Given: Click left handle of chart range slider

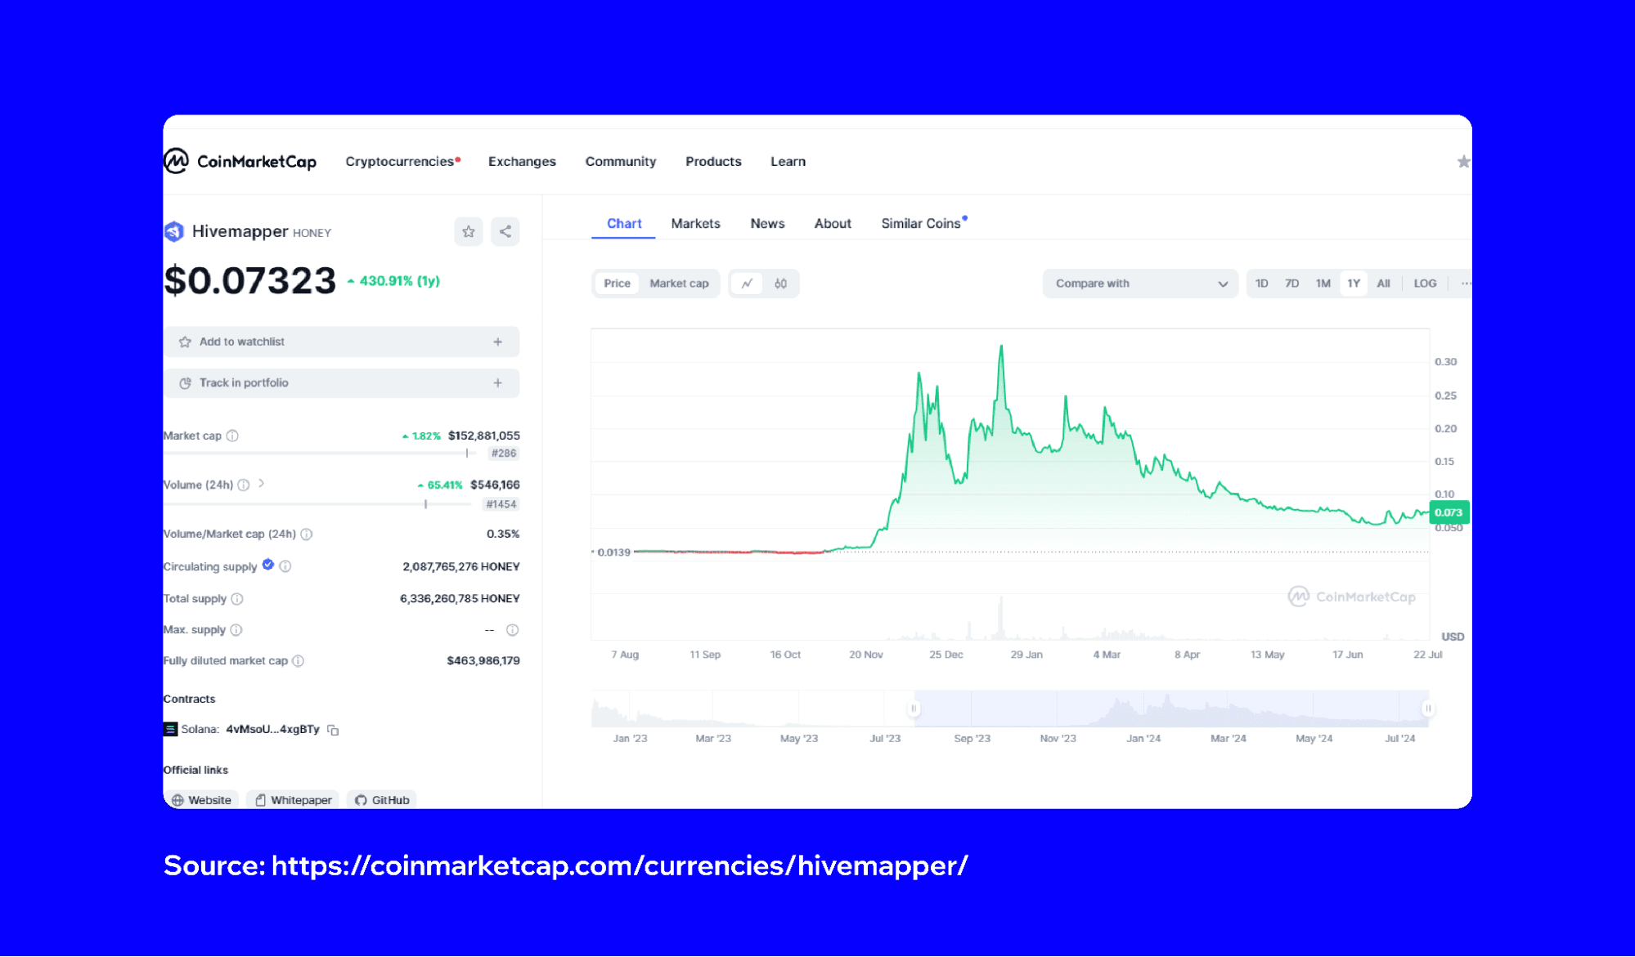Looking at the screenshot, I should click(914, 709).
